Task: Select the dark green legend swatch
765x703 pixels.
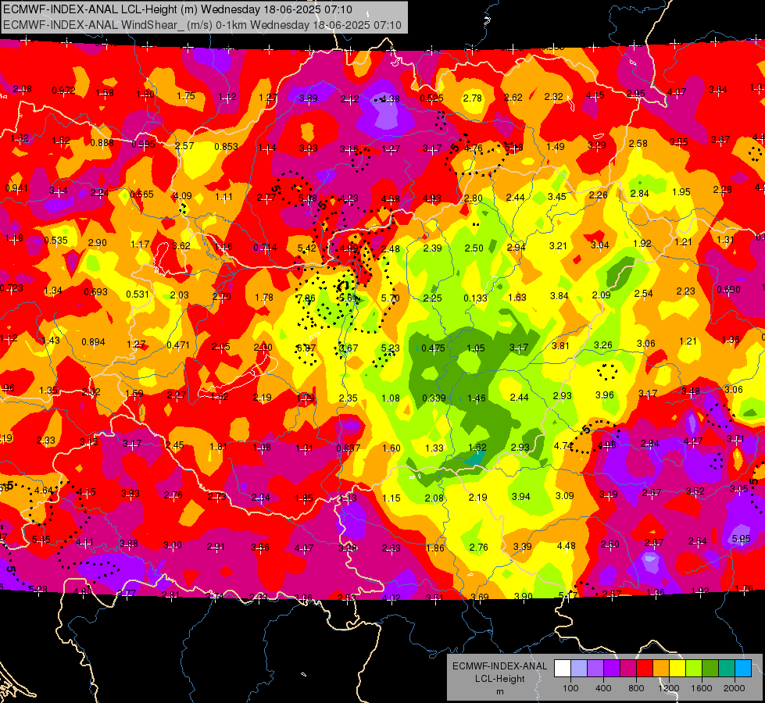Action: (x=710, y=668)
